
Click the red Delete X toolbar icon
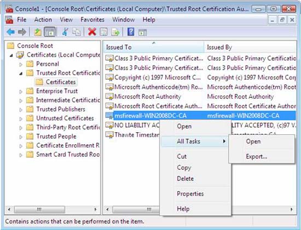tap(92, 32)
